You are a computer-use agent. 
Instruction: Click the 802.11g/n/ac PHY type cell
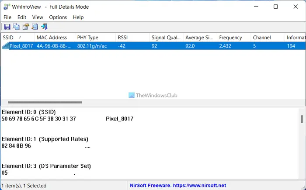(x=92, y=46)
